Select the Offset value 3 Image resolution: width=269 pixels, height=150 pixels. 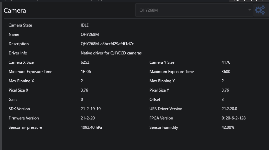pos(223,100)
